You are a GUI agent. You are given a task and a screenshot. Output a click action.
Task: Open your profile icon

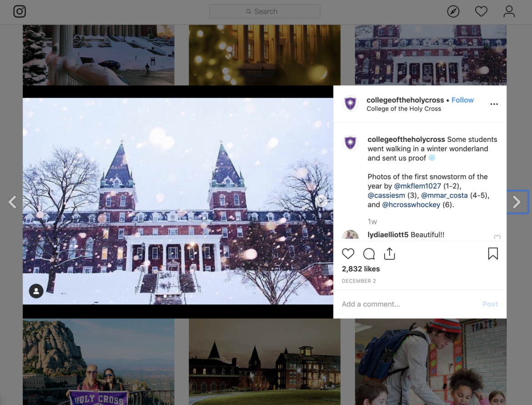509,11
